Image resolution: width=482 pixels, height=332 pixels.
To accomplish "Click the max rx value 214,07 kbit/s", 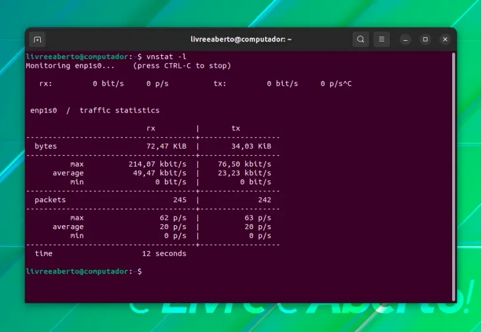I will [157, 164].
